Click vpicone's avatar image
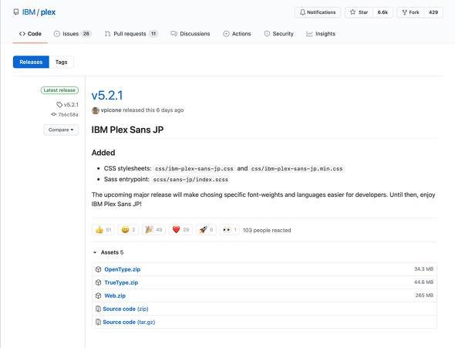455x348 pixels. click(96, 110)
